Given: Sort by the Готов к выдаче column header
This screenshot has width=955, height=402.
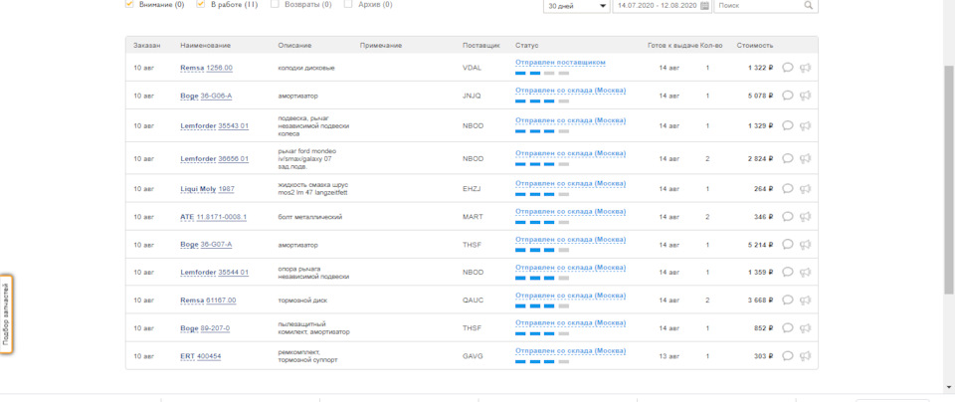Looking at the screenshot, I should (673, 46).
